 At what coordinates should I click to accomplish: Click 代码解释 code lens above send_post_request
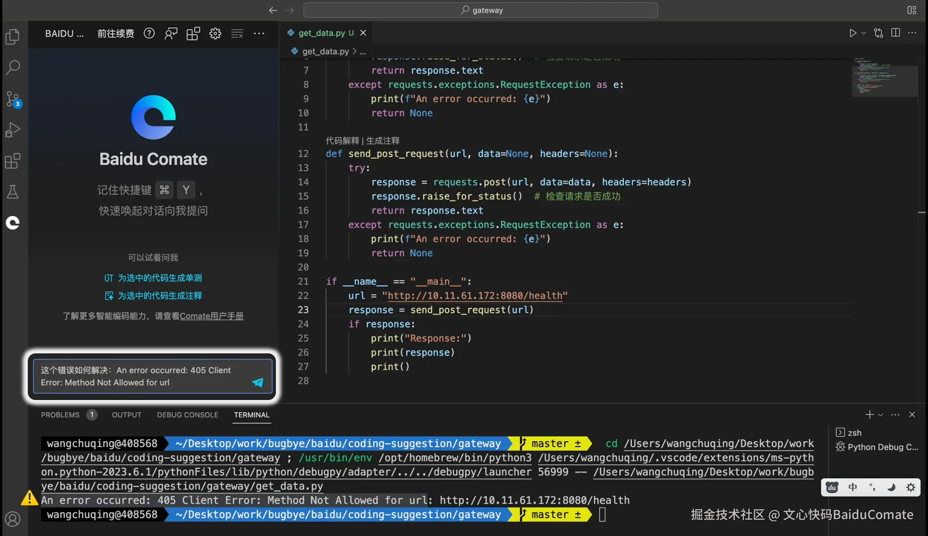point(342,141)
